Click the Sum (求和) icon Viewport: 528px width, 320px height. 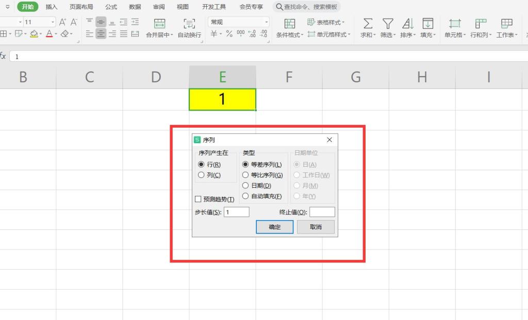point(368,24)
